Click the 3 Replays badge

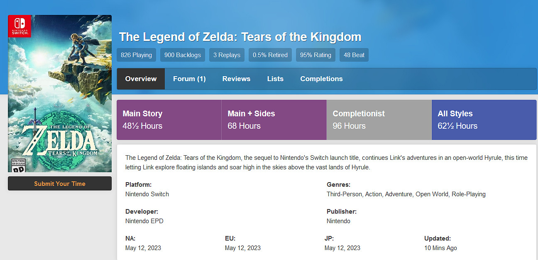pyautogui.click(x=227, y=55)
